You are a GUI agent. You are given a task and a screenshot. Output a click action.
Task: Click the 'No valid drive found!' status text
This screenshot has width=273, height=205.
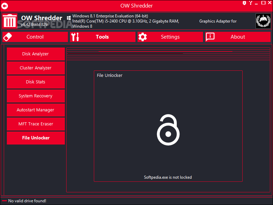(x=27, y=201)
